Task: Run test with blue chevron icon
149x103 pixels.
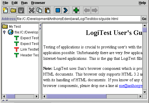Action: pyautogui.click(x=66, y=10)
